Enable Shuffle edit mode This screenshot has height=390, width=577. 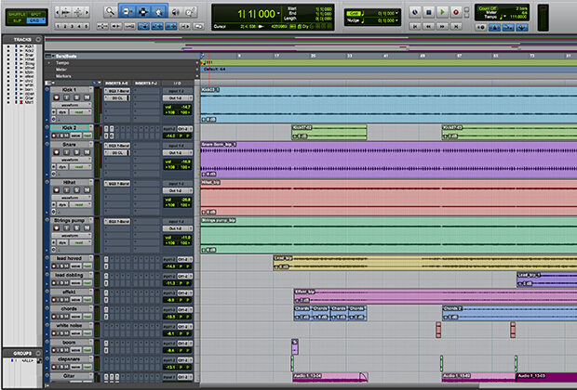(17, 14)
